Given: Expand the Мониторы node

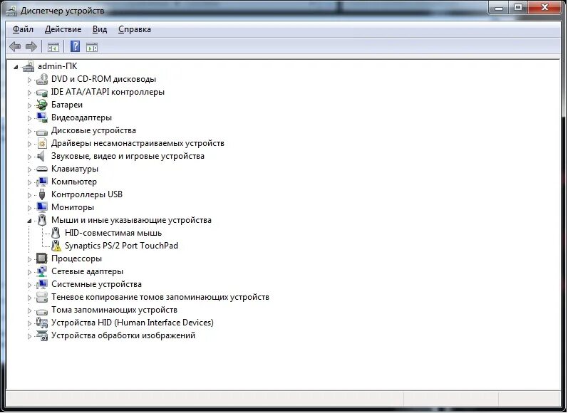Looking at the screenshot, I should click(x=29, y=208).
